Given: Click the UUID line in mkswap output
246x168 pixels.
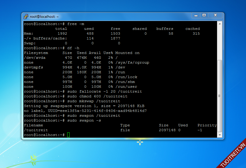Looking at the screenshot, I should 85,111.
